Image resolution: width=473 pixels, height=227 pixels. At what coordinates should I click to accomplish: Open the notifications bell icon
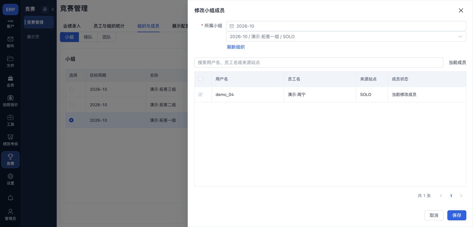[10, 198]
